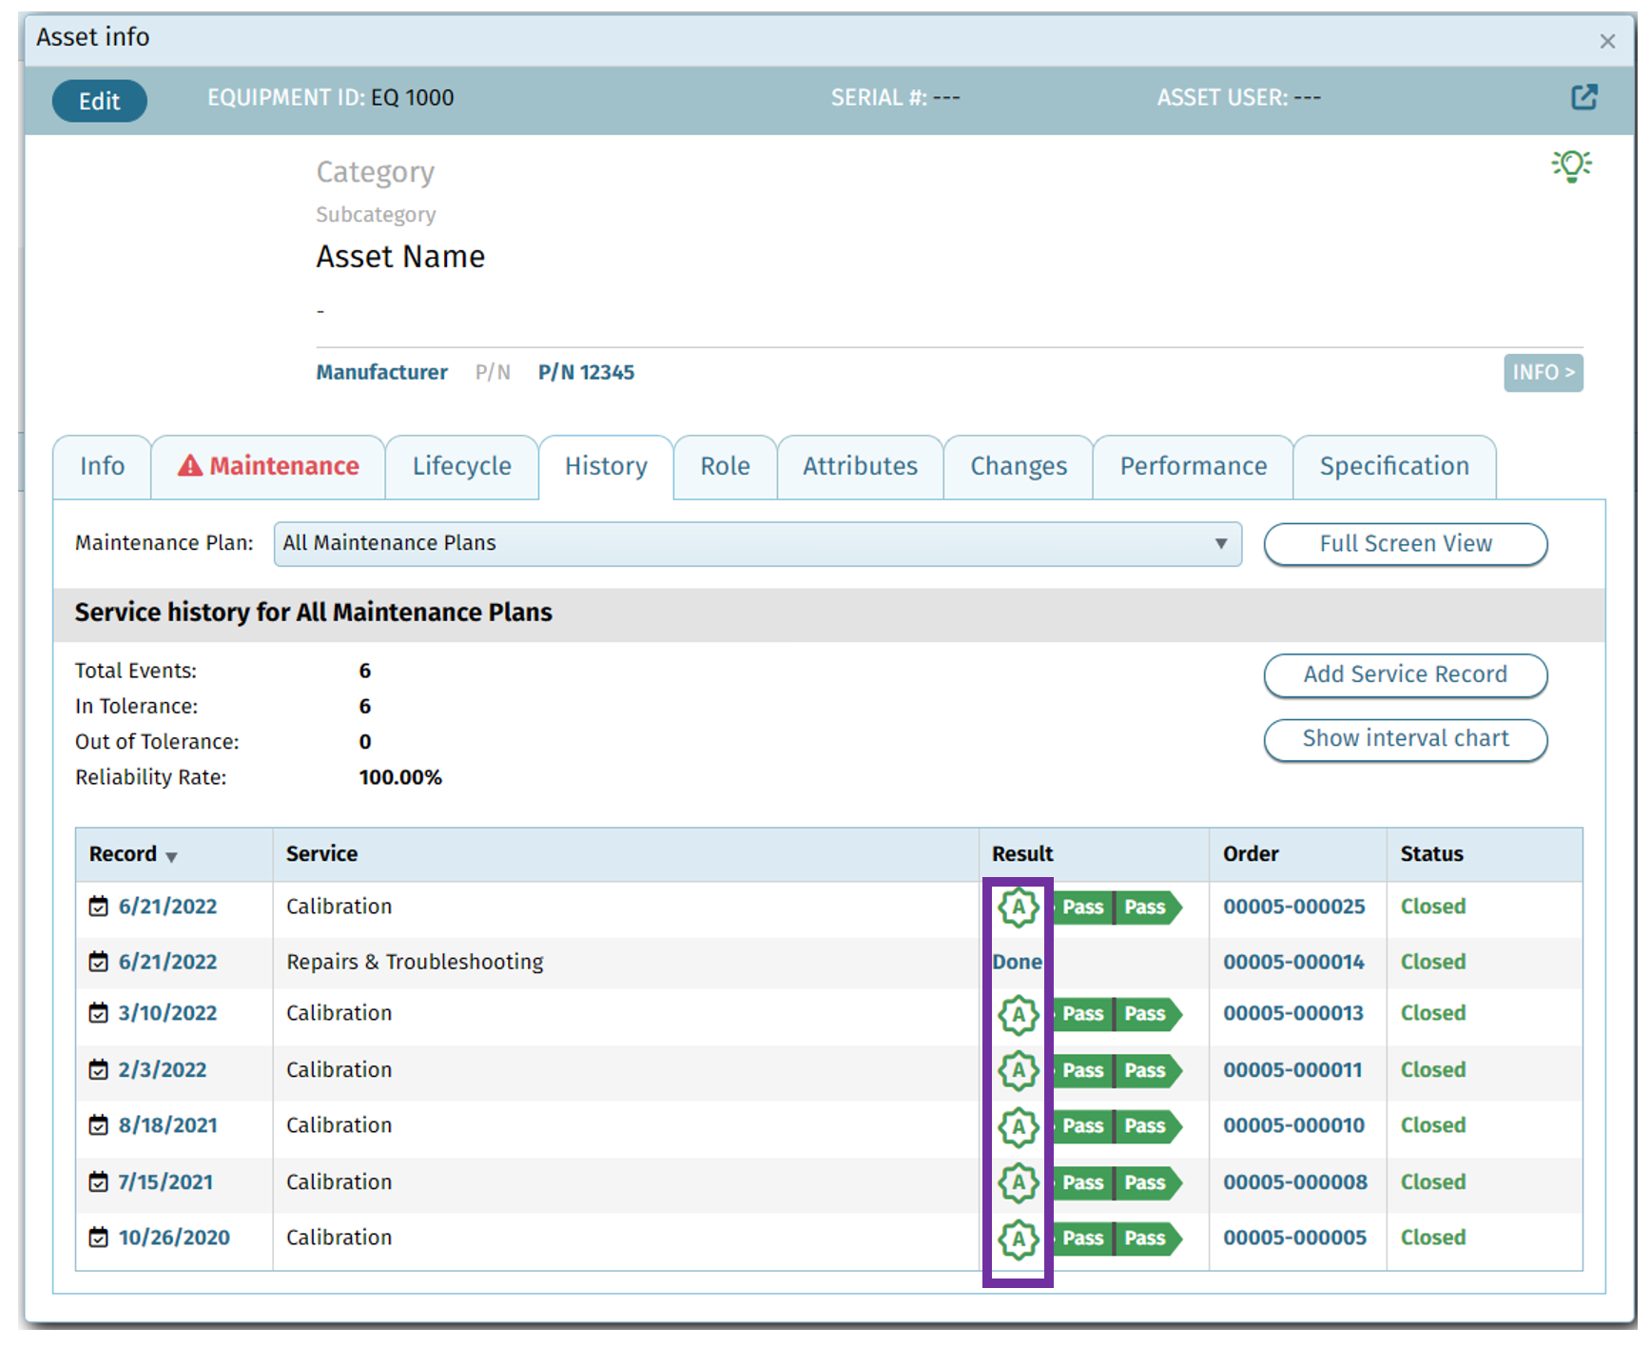Click accredited badge for order 00005-000011
Image resolution: width=1651 pixels, height=1347 pixels.
point(1019,1070)
